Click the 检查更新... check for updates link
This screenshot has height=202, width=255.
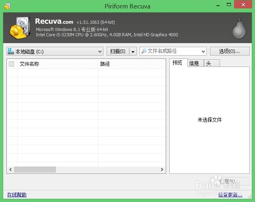click(x=230, y=195)
